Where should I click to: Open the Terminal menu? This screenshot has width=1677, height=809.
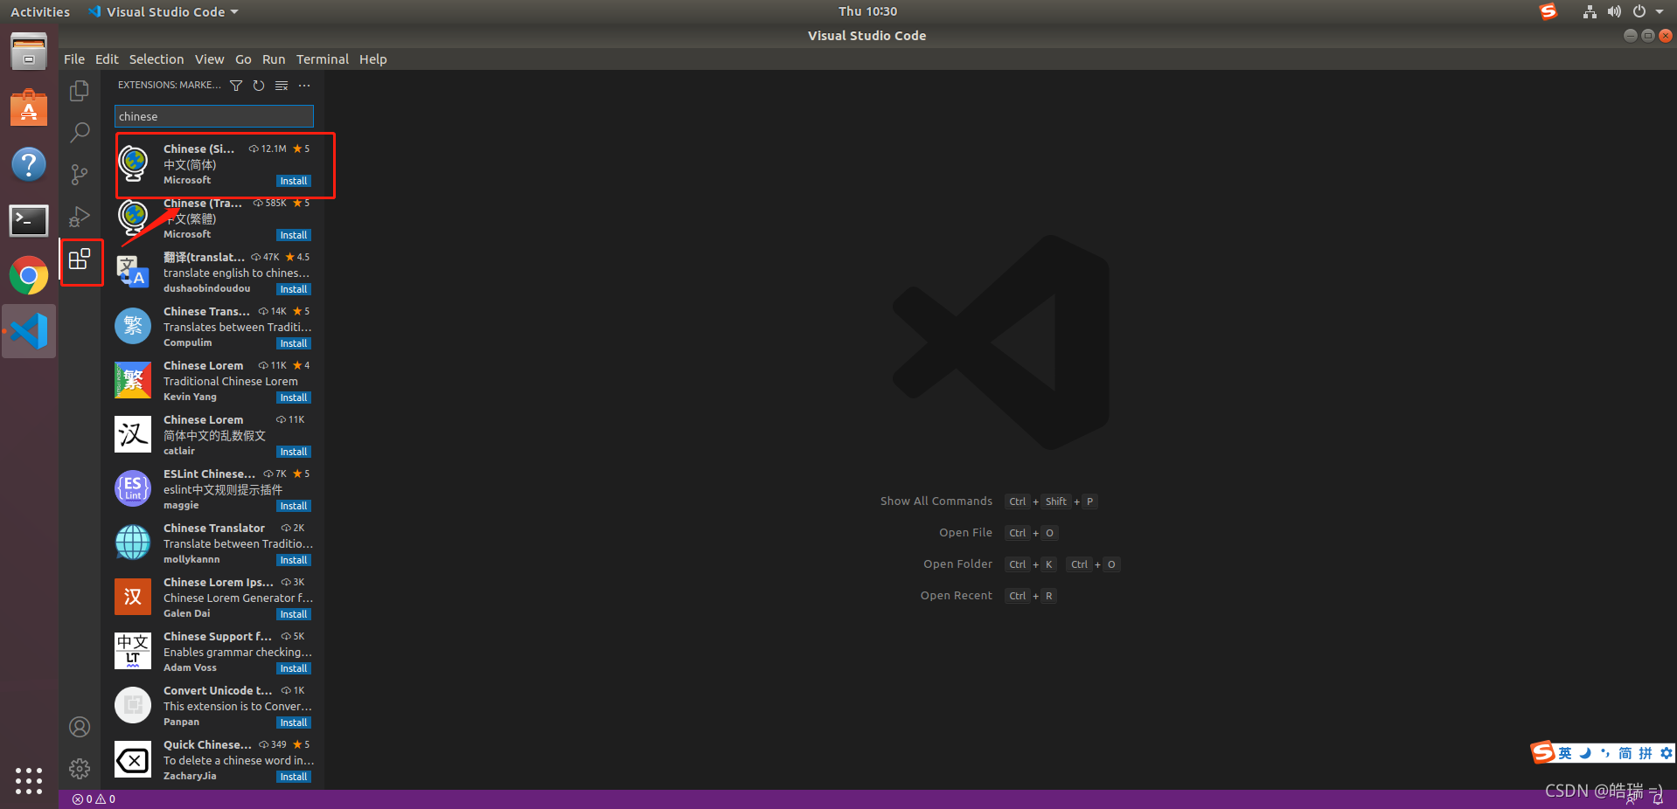pyautogui.click(x=322, y=59)
